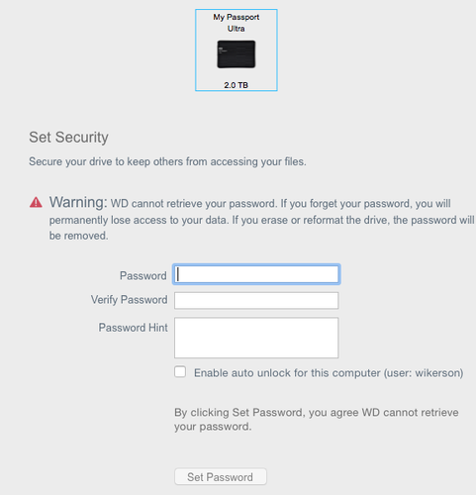476x495 pixels.
Task: Click the 'Verify Password' field label
Action: coord(130,300)
